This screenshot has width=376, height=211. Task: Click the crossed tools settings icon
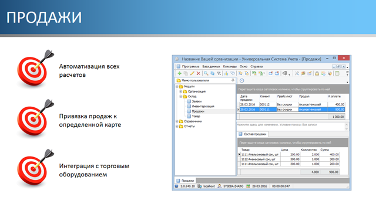point(297,73)
